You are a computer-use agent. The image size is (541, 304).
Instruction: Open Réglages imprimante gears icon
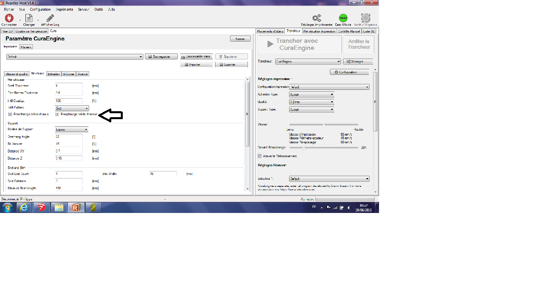tap(316, 18)
